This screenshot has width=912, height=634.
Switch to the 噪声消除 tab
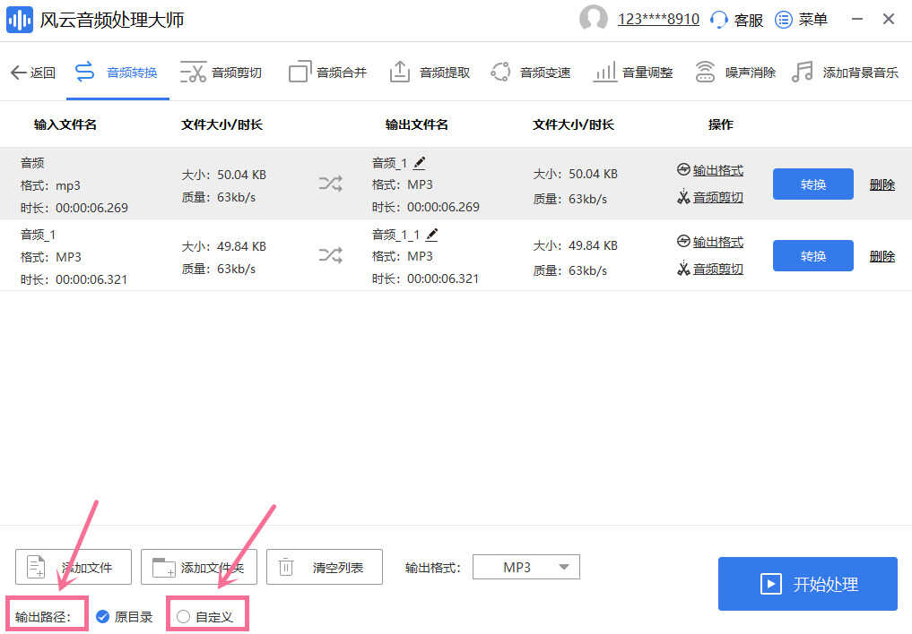pyautogui.click(x=735, y=73)
